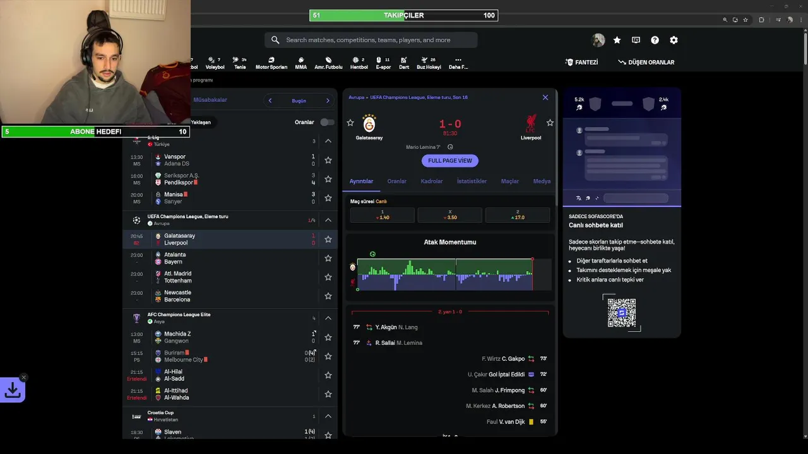Click the download icon at bottom left
Image resolution: width=808 pixels, height=454 pixels.
[13, 391]
